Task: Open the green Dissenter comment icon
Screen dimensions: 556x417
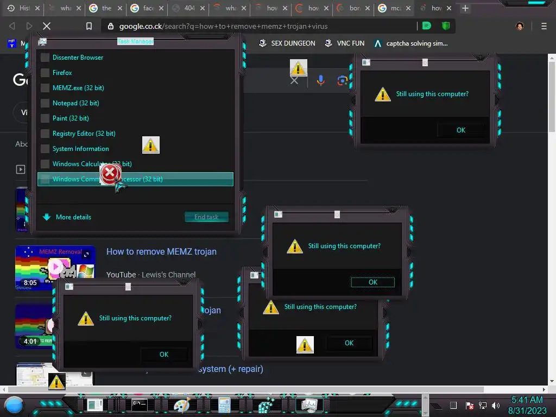Action: coord(427,26)
